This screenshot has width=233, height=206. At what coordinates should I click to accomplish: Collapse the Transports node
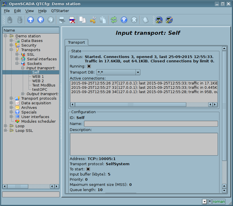(11, 50)
